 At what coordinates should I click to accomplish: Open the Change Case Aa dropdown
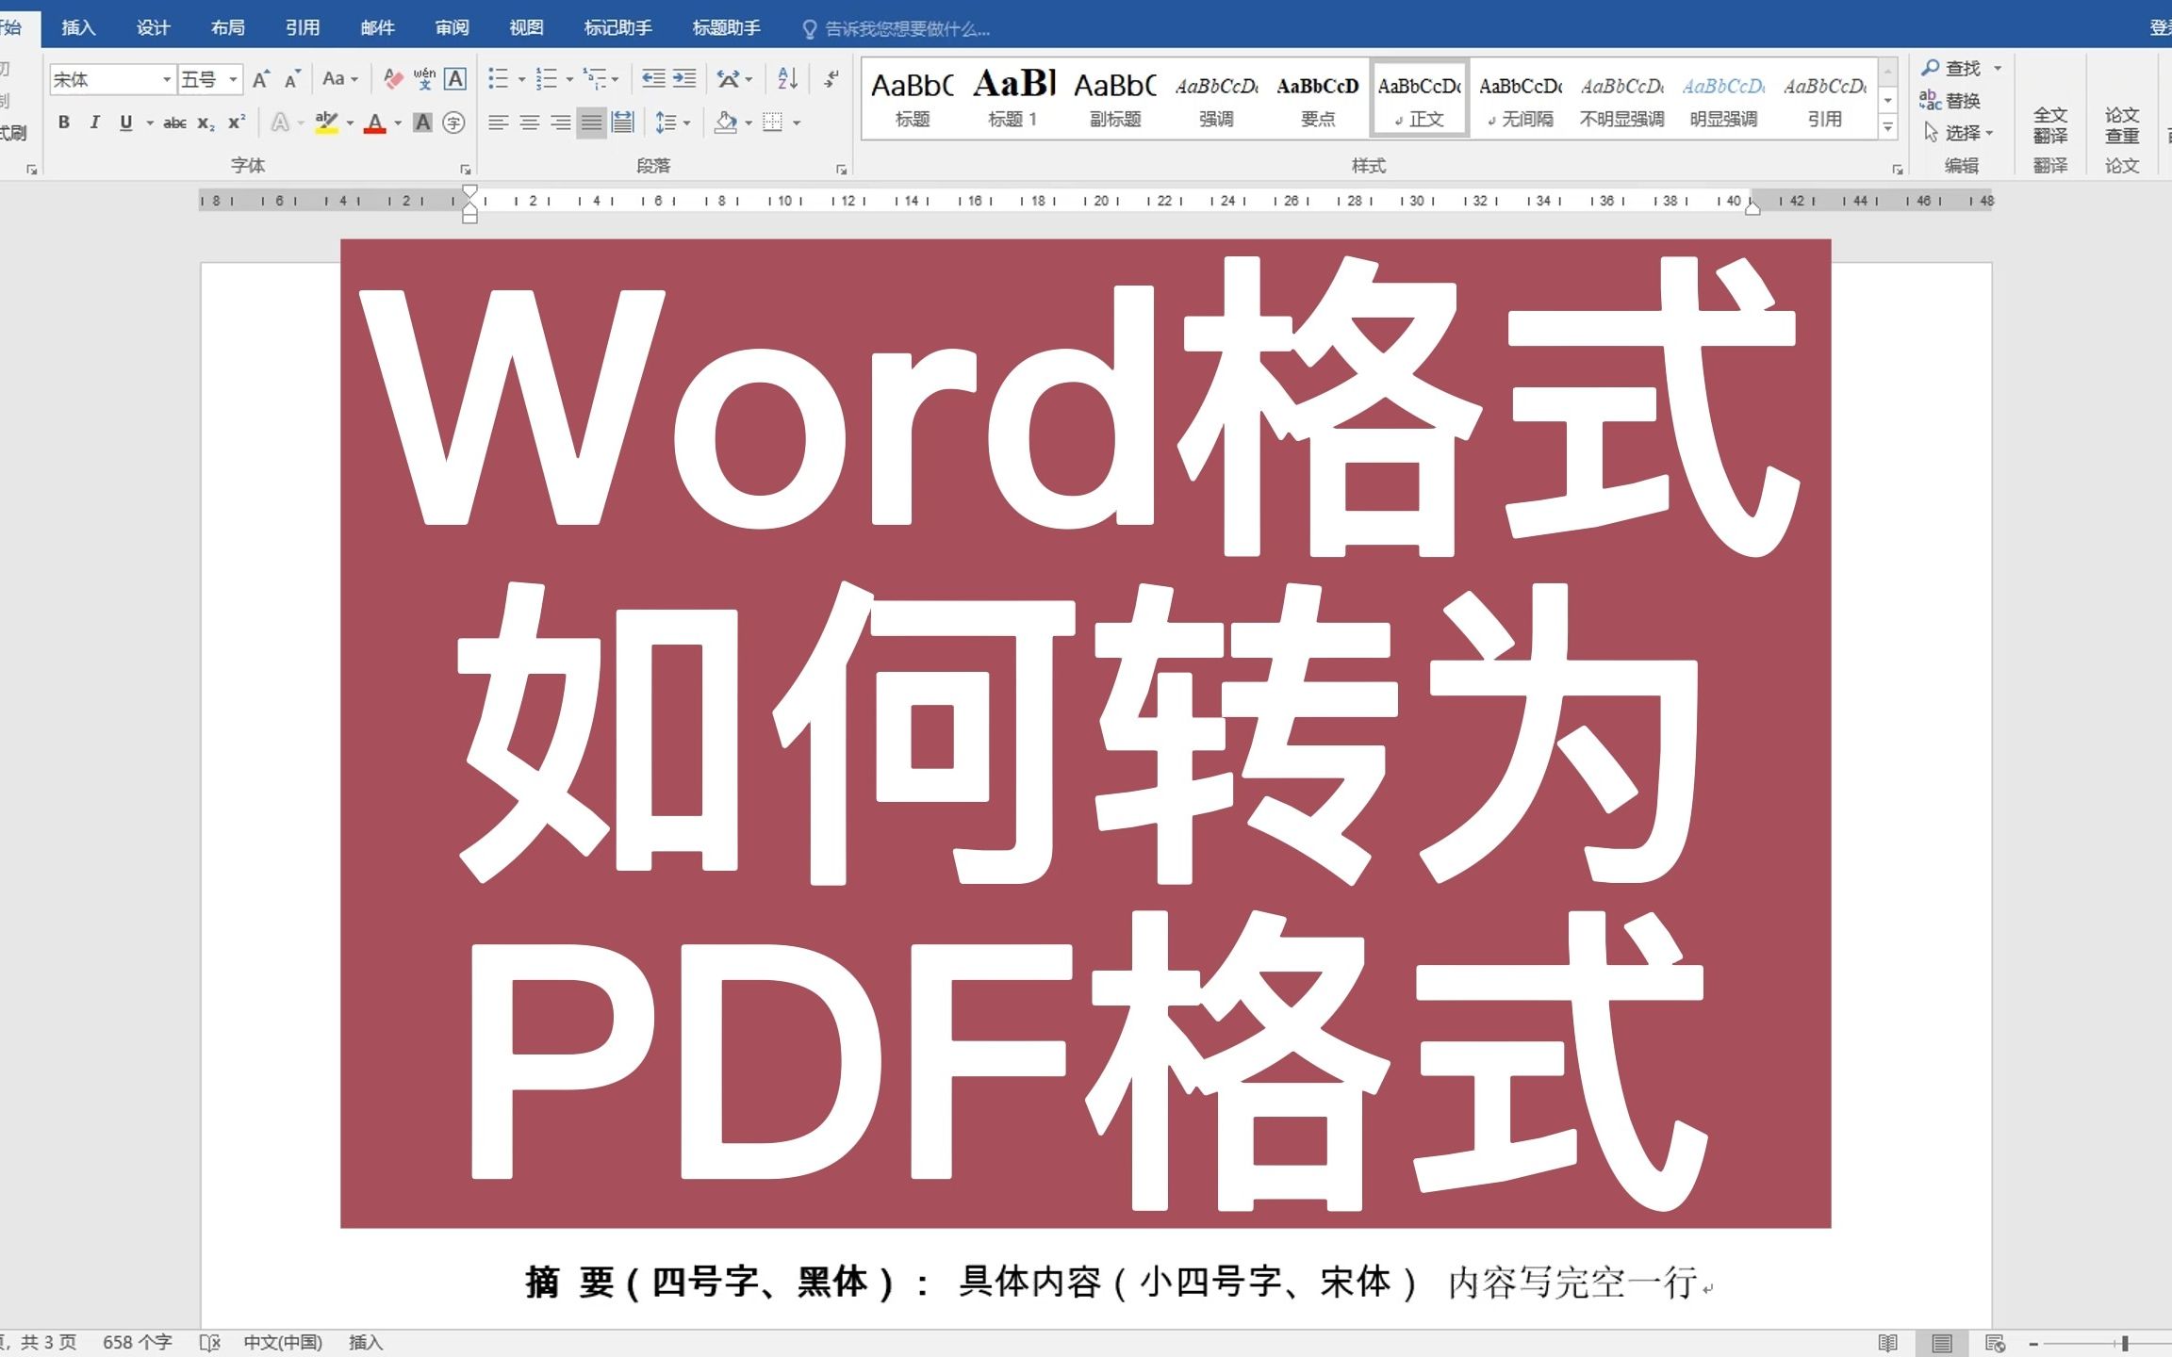(340, 79)
